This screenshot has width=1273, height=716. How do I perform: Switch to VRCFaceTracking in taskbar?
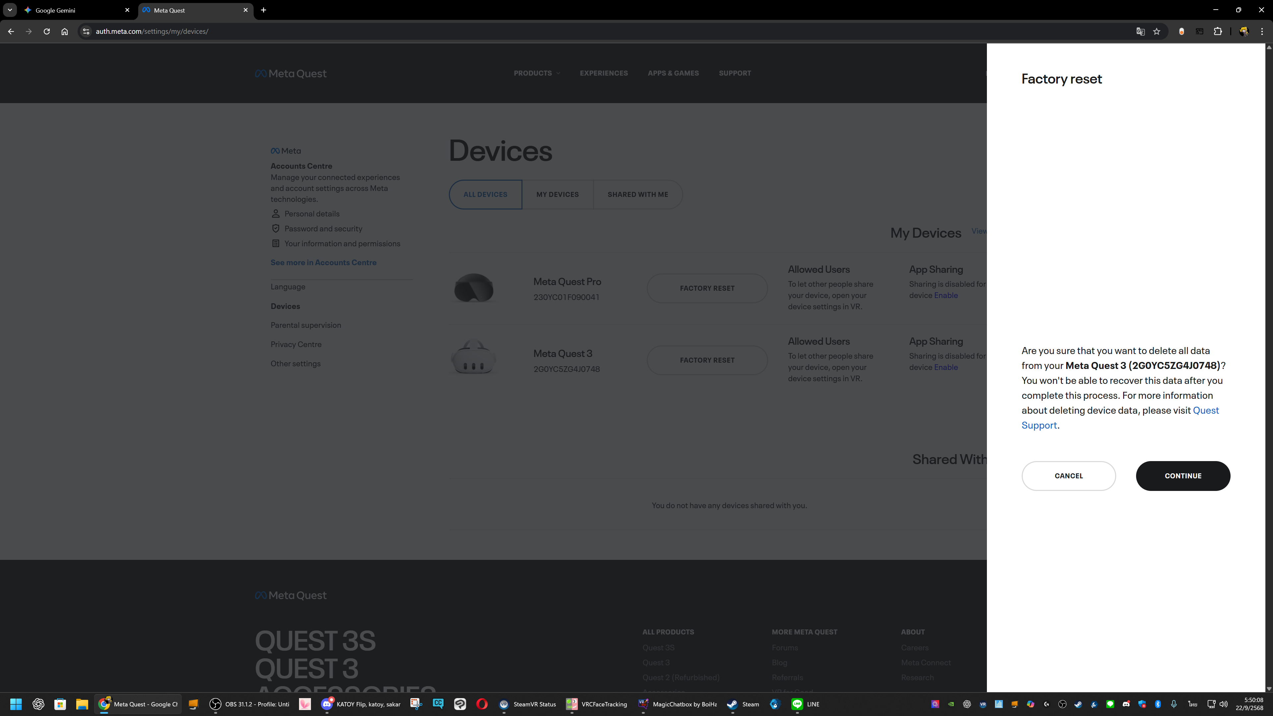pos(596,704)
